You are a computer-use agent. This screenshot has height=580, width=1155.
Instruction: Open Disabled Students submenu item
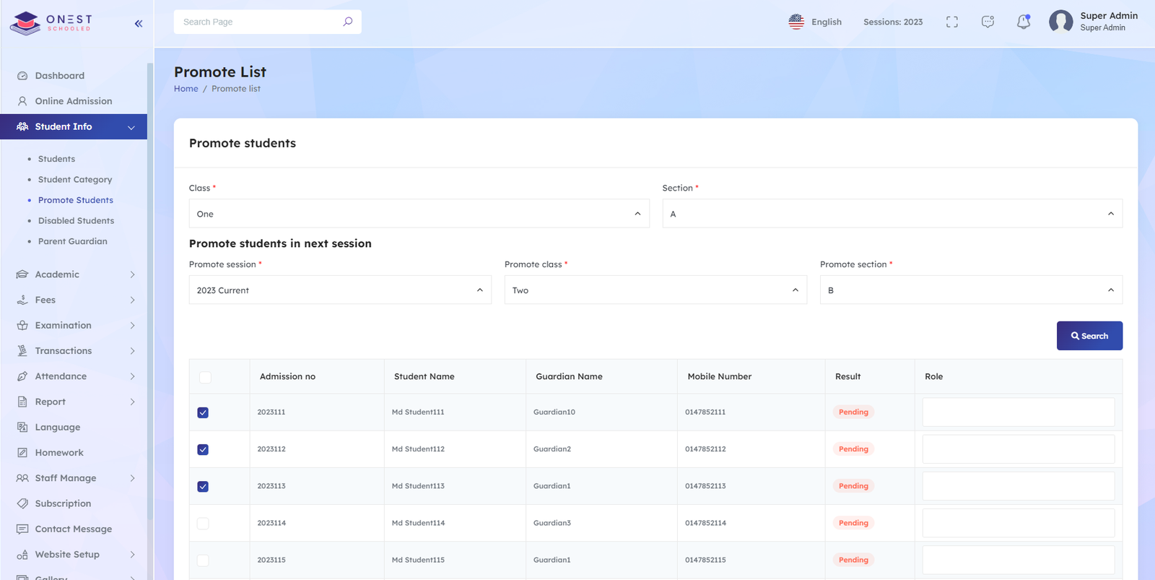coord(76,221)
